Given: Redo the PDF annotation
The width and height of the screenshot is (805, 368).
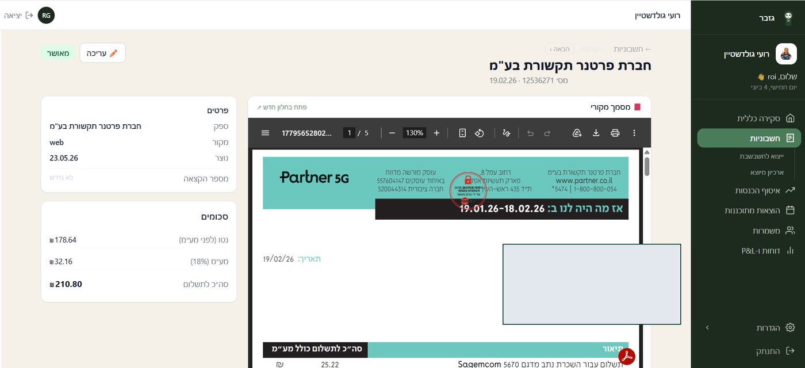Looking at the screenshot, I should point(547,133).
